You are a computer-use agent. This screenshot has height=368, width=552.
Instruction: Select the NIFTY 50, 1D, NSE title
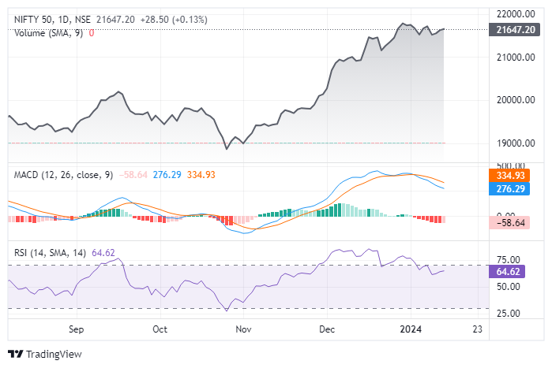[x=52, y=20]
